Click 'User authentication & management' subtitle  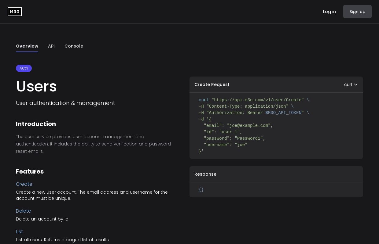(x=65, y=103)
